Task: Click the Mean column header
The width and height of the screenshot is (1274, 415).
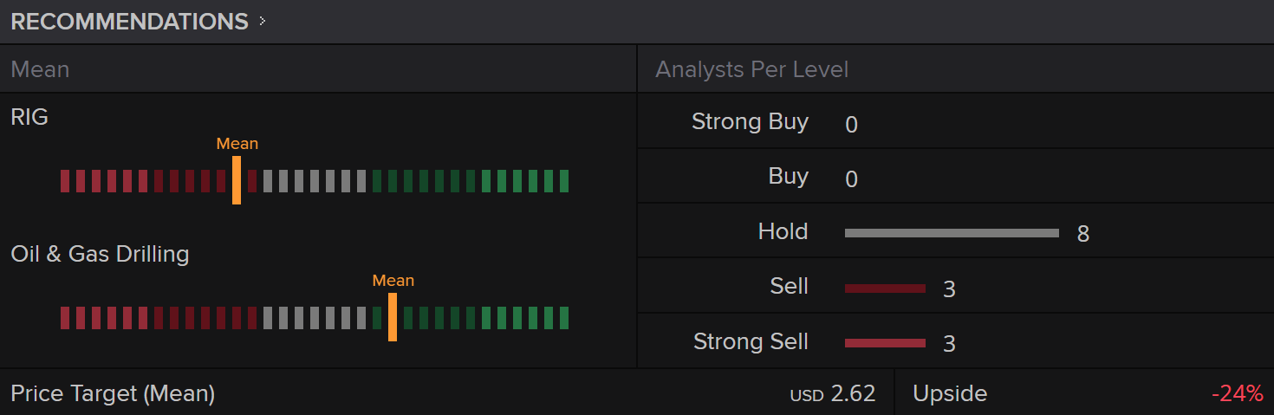Action: tap(40, 69)
